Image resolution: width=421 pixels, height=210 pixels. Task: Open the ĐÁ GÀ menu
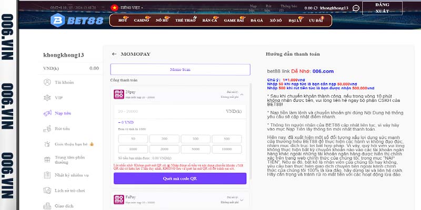click(257, 20)
